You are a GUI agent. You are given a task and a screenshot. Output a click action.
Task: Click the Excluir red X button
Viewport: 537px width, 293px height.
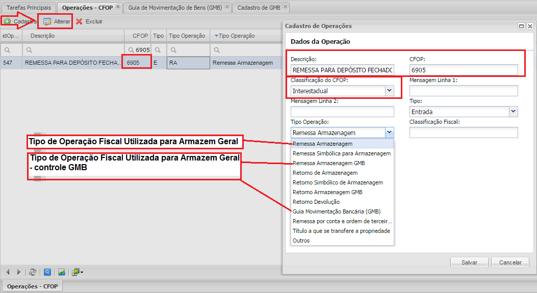coord(89,21)
